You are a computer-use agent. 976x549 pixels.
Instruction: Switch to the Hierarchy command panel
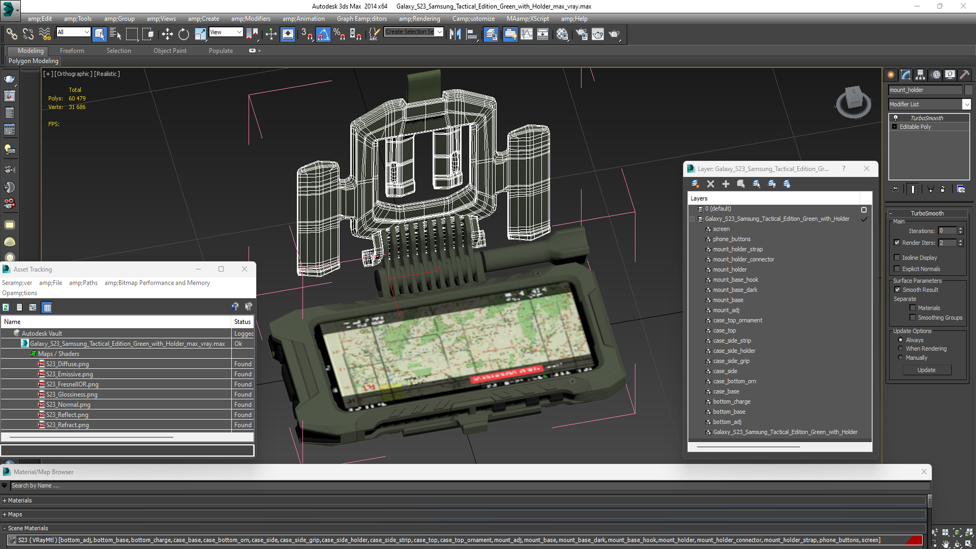click(x=921, y=75)
